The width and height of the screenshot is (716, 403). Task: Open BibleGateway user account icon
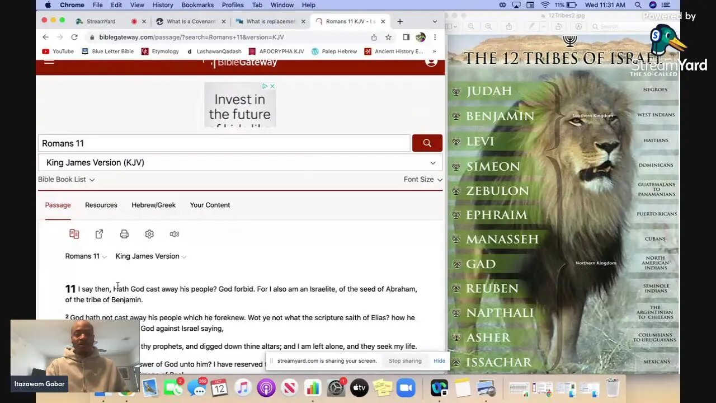coord(431,62)
